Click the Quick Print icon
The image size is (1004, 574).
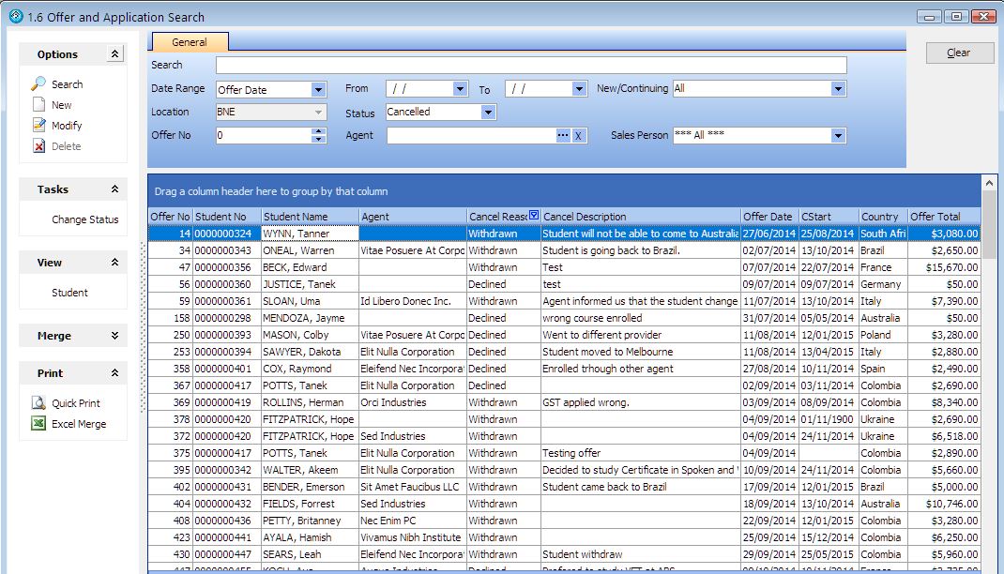point(38,403)
